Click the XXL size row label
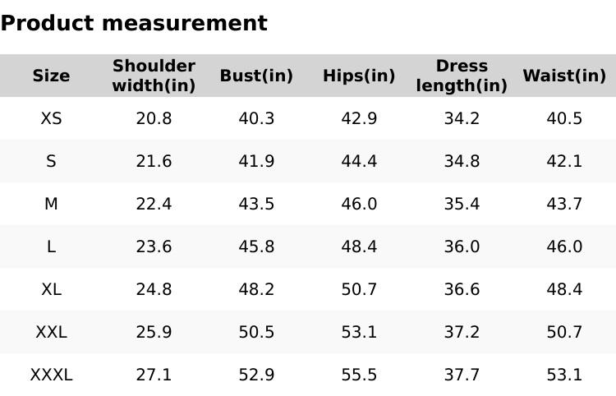The image size is (616, 396). (x=51, y=332)
